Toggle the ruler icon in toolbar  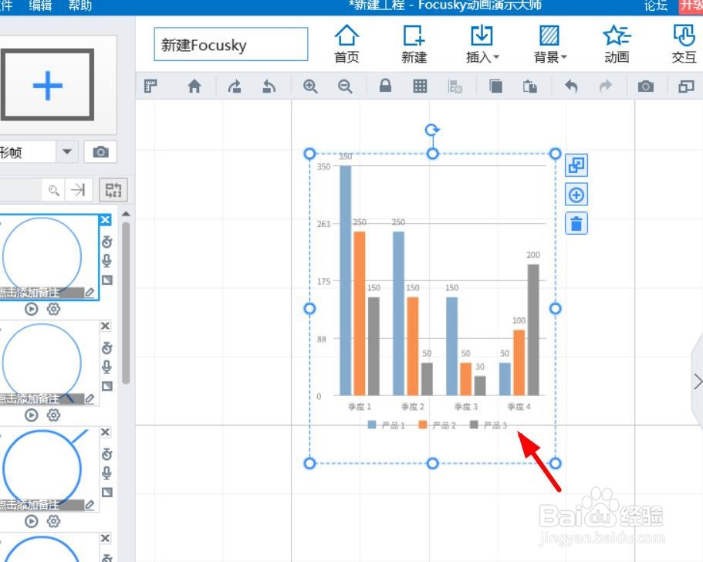click(x=150, y=86)
